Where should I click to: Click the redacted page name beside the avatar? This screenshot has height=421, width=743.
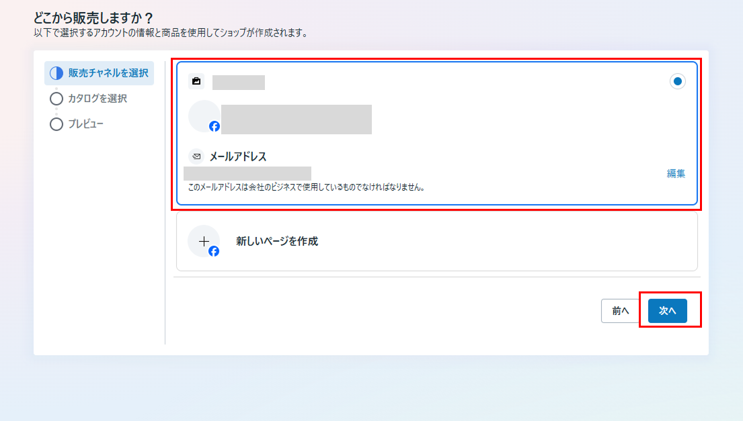pos(296,120)
